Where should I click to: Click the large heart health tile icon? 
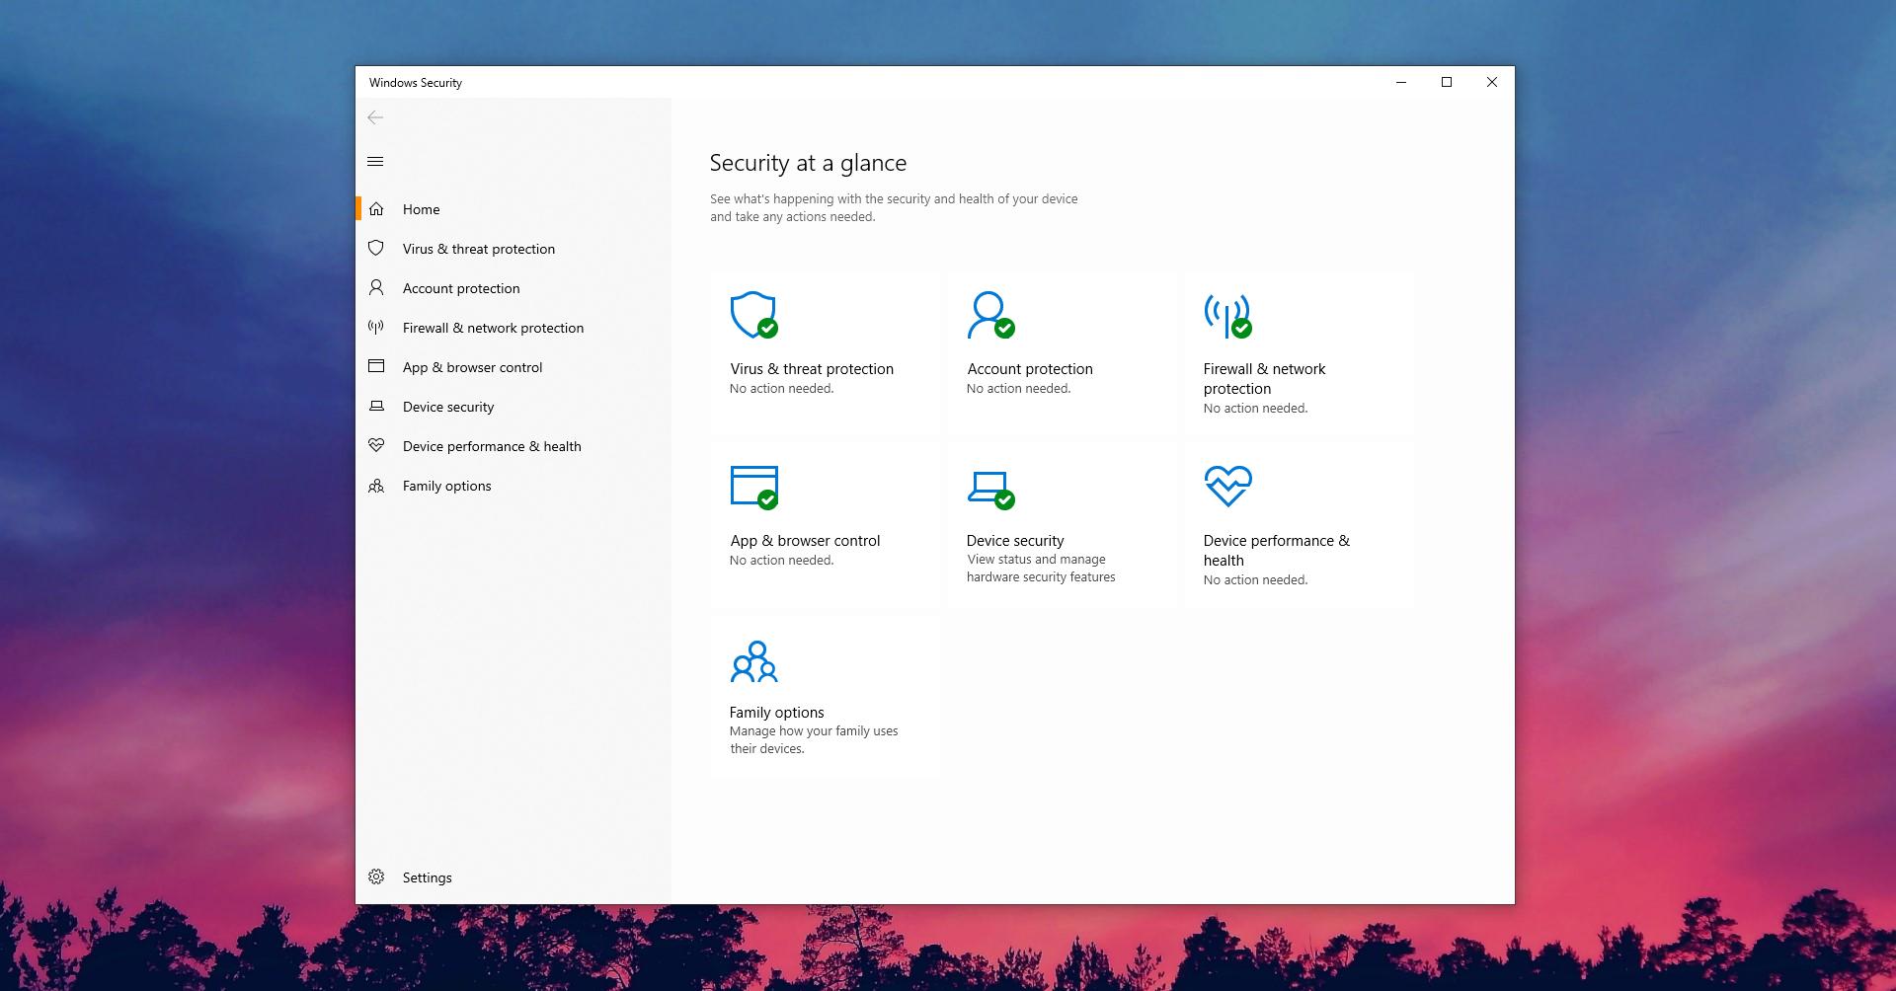point(1227,487)
